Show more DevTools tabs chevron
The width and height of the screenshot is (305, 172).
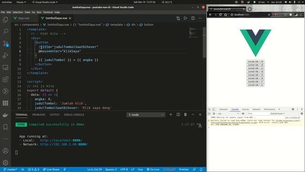pyautogui.click(x=279, y=109)
